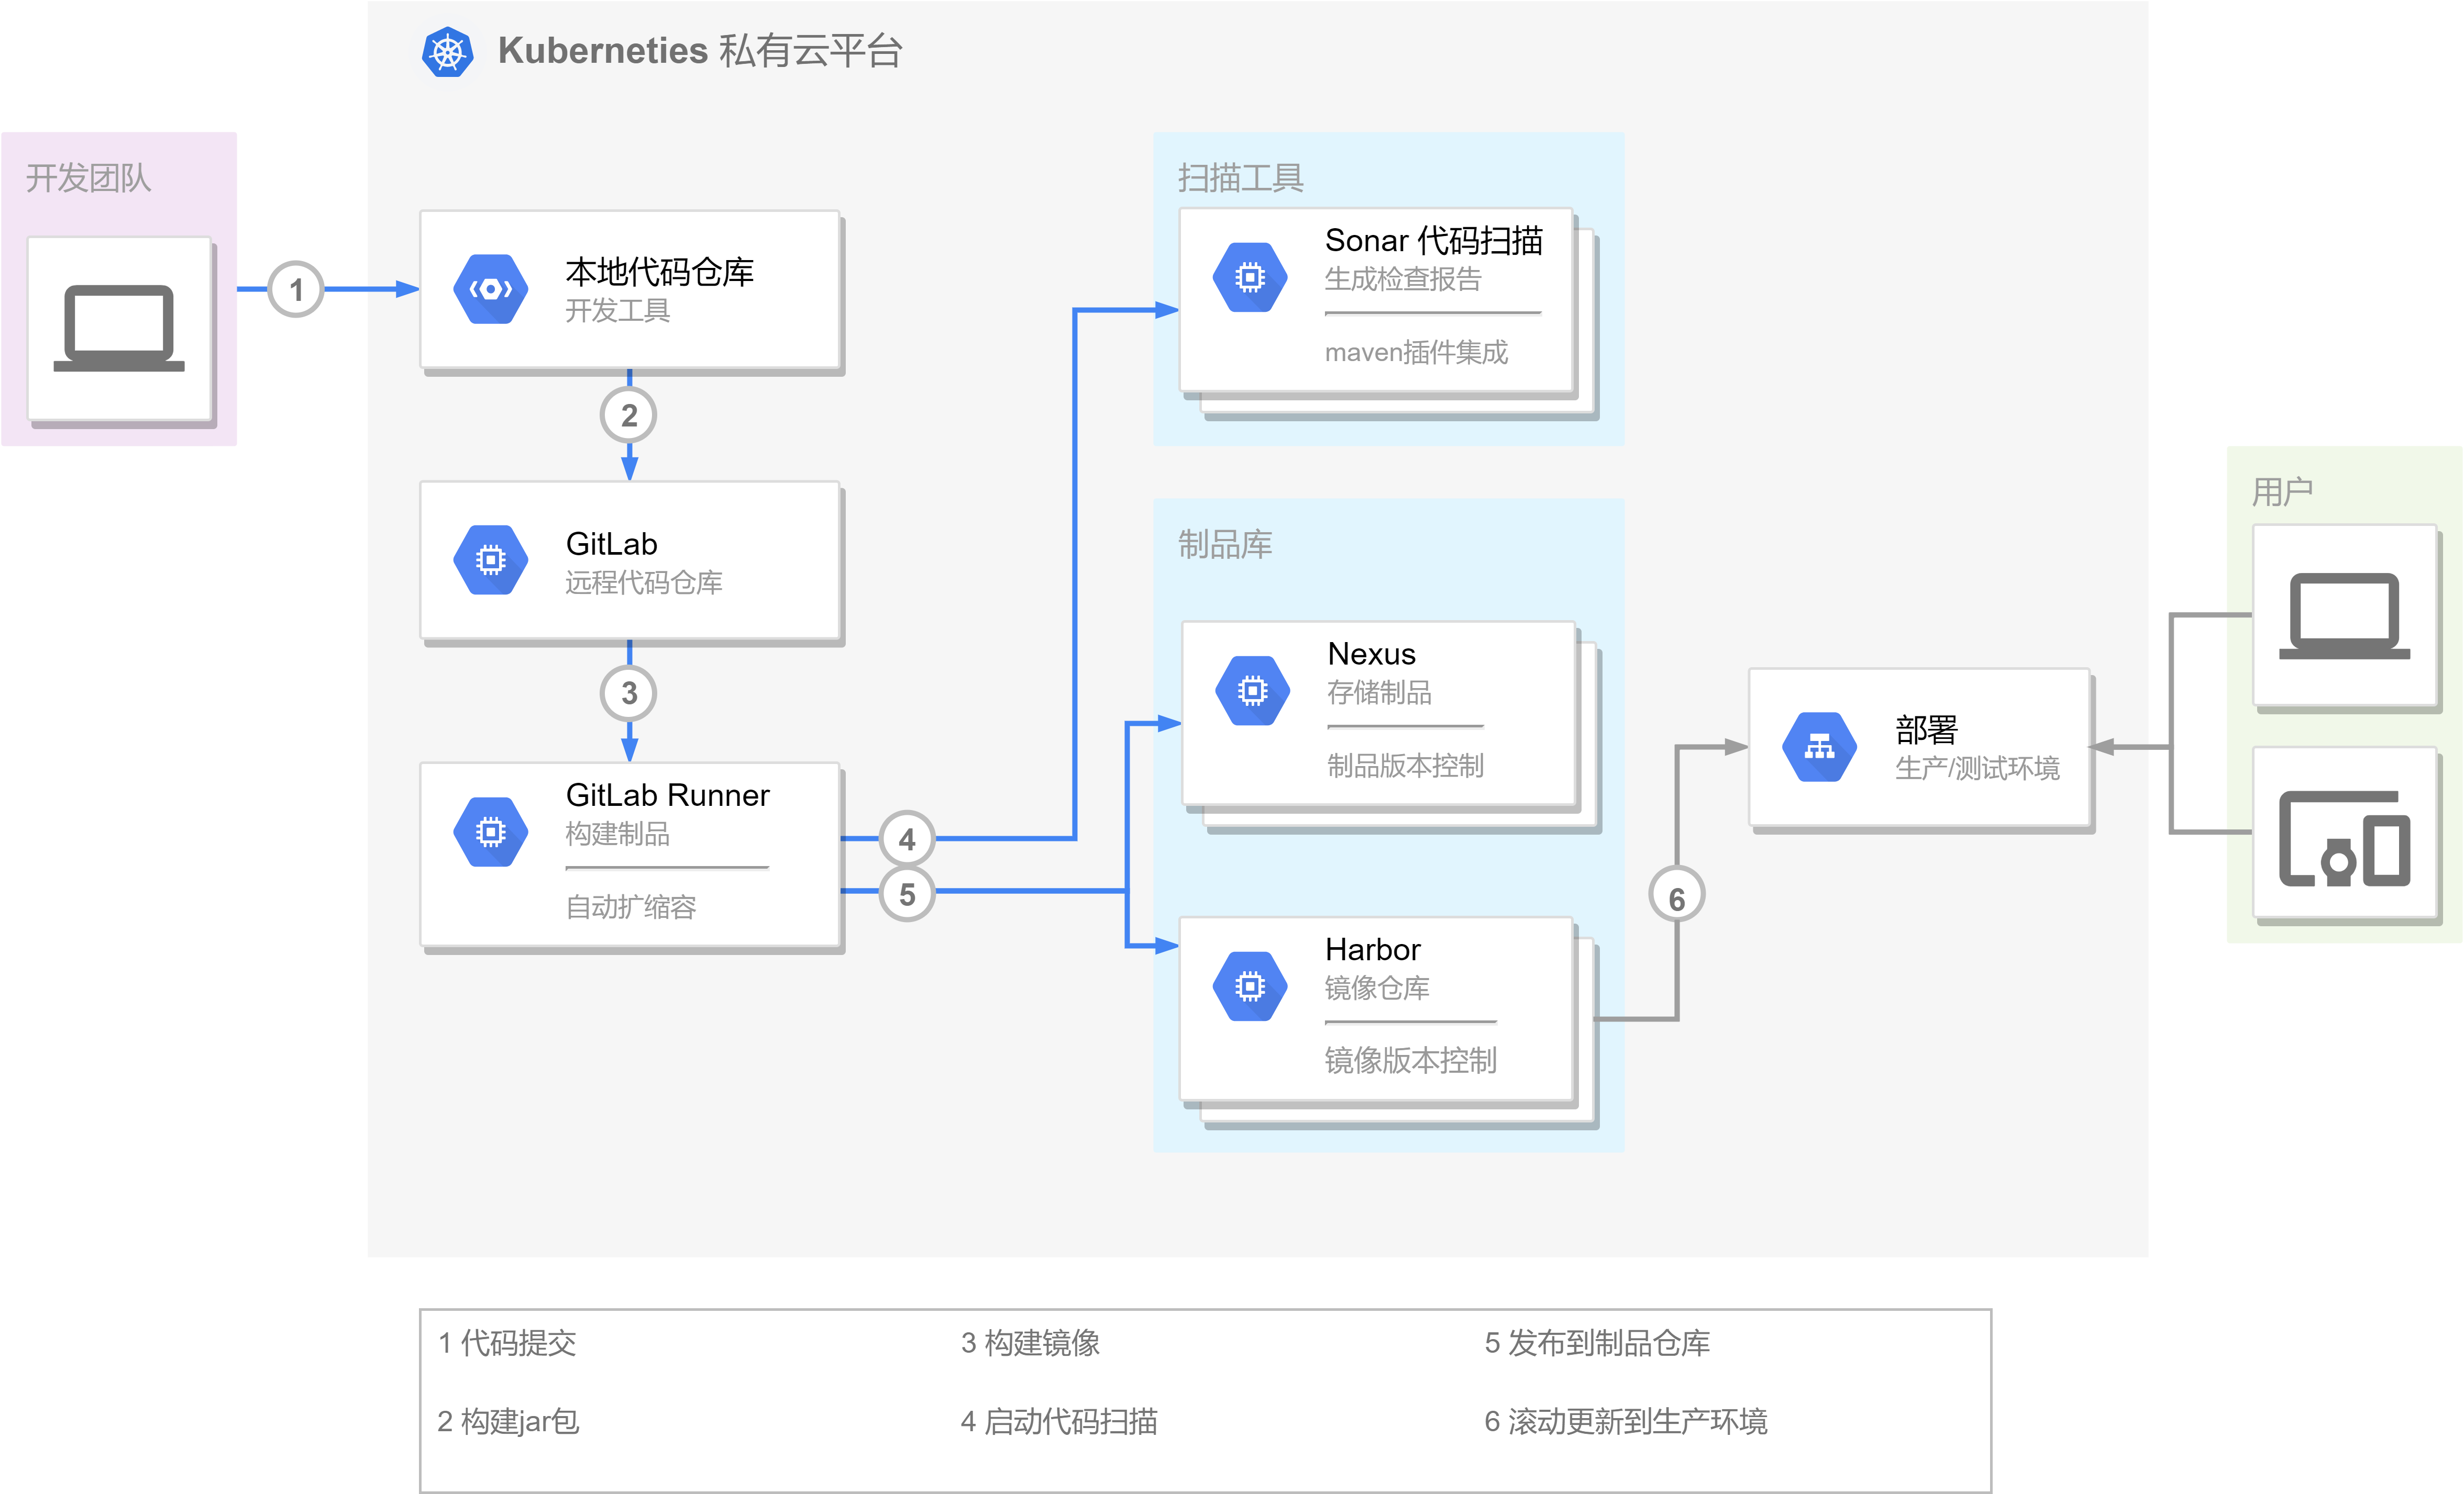This screenshot has width=2464, height=1494.
Task: Click the GitLab hexagon chip icon
Action: click(x=490, y=559)
